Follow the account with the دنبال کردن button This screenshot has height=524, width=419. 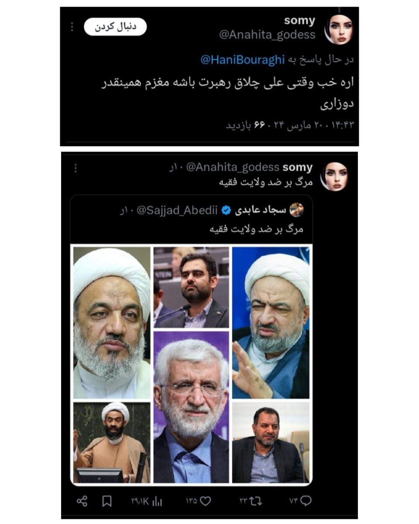coord(115,27)
